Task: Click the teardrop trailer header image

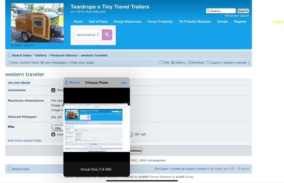Action: [37, 23]
